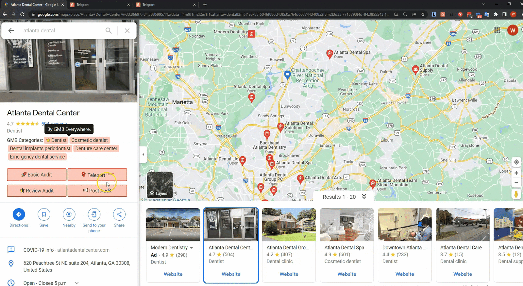Image resolution: width=523 pixels, height=286 pixels.
Task: Select the Dentist category tag
Action: click(x=56, y=140)
